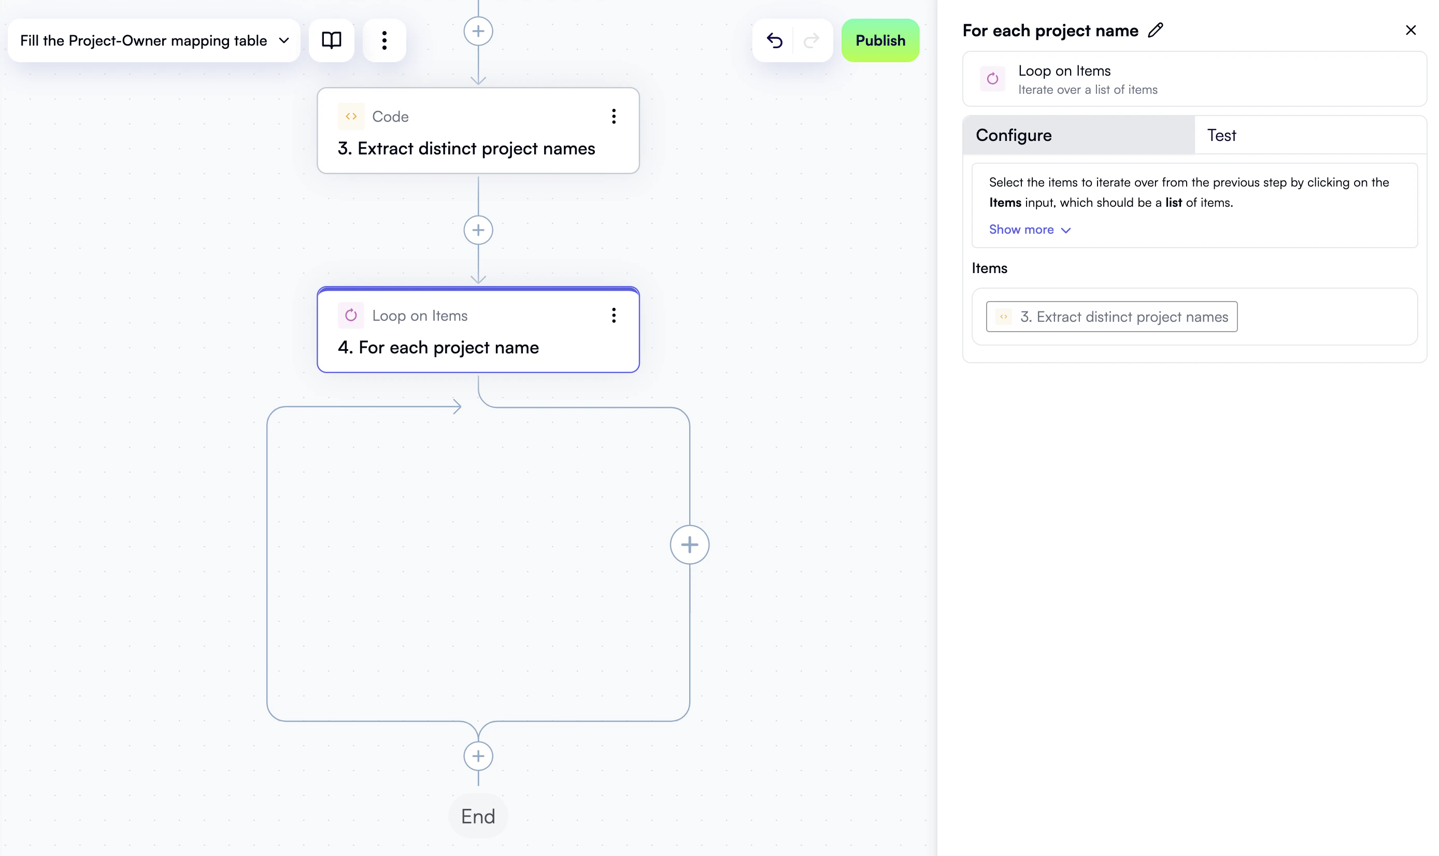Viewport: 1439px width, 856px height.
Task: Expand the Show more description
Action: coord(1030,229)
